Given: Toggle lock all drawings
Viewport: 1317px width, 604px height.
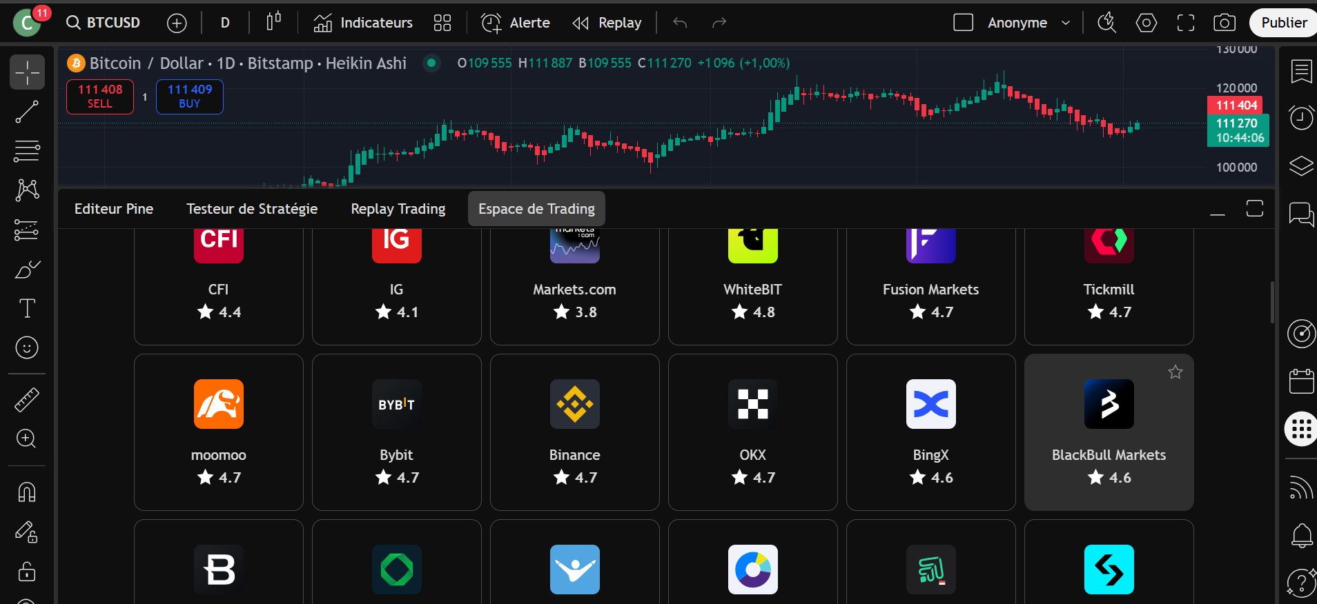Looking at the screenshot, I should (x=27, y=572).
